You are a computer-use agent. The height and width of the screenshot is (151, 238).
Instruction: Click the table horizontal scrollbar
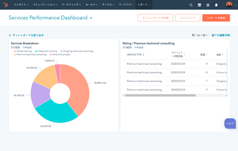pos(160,96)
